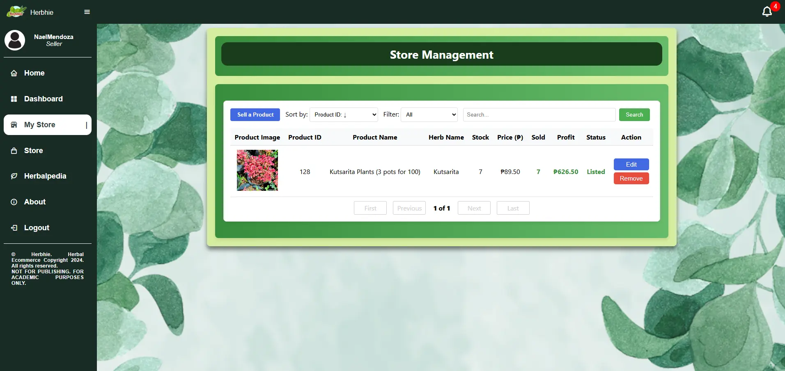785x371 pixels.
Task: Click the Stock column header
Action: (480, 137)
